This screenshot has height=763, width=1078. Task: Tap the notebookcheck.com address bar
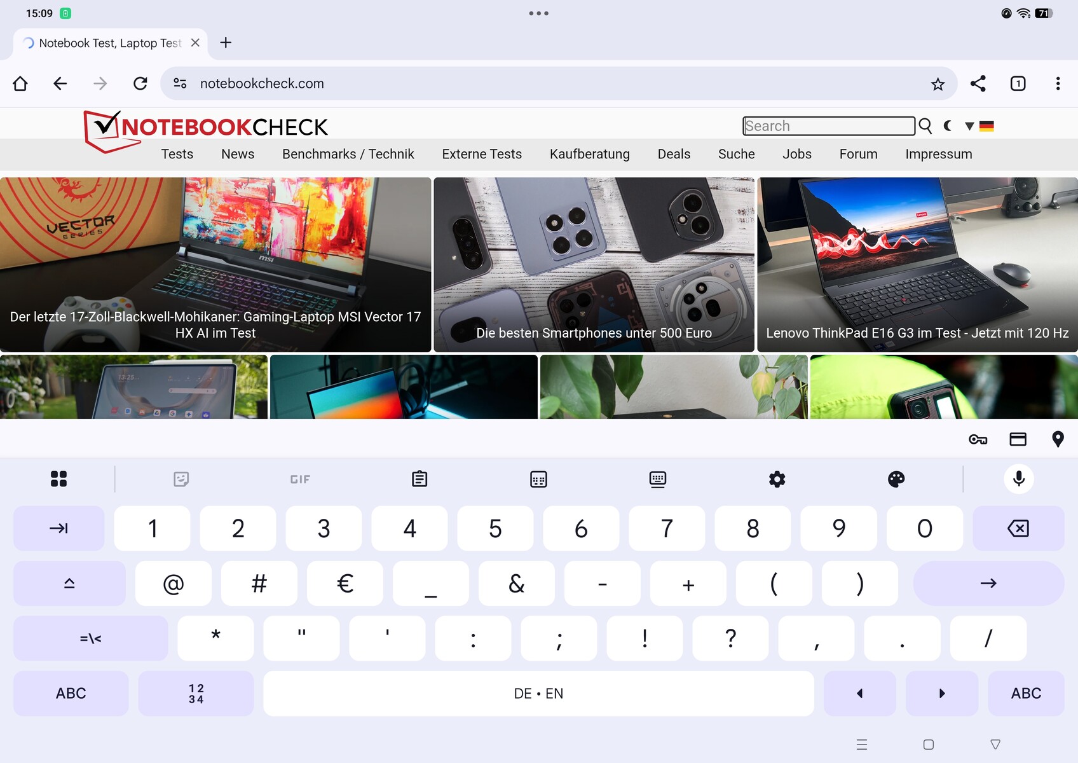(559, 83)
